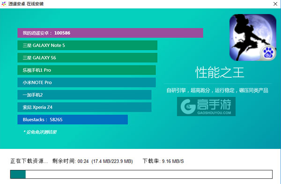Select the Bluestacks: 58265 bar
Screen dimensions: 281x184
point(73,119)
